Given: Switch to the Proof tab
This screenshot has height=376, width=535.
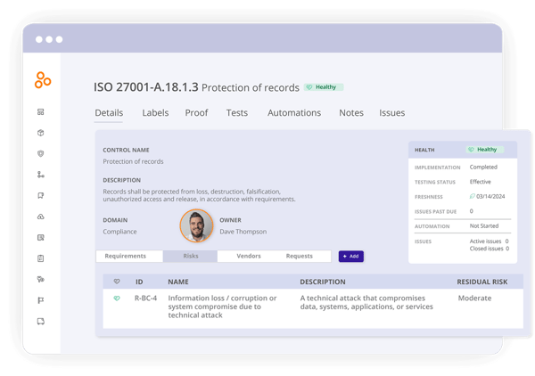Looking at the screenshot, I should (196, 113).
